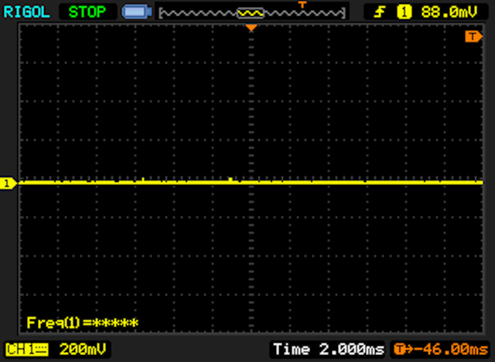Click the small spike on the yellow trace

(x=230, y=179)
